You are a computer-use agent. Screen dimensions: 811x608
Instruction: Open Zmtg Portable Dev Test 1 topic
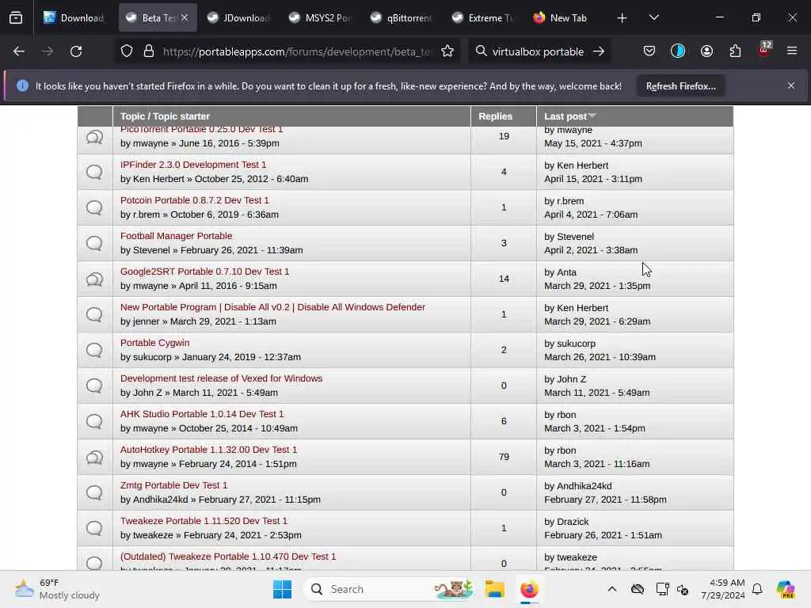click(x=173, y=485)
